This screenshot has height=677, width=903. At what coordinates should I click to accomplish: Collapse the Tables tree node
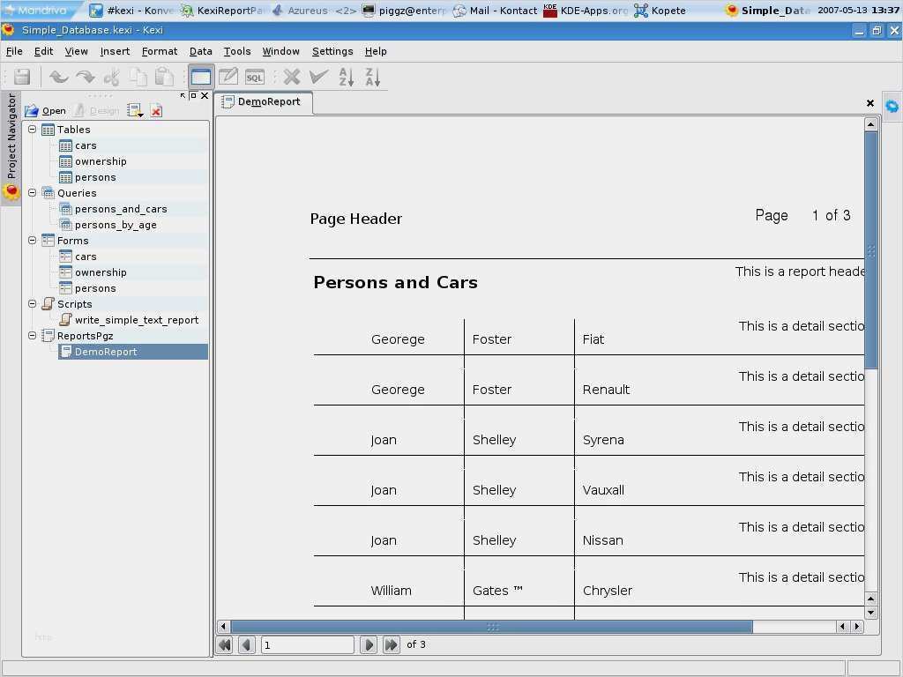click(33, 130)
